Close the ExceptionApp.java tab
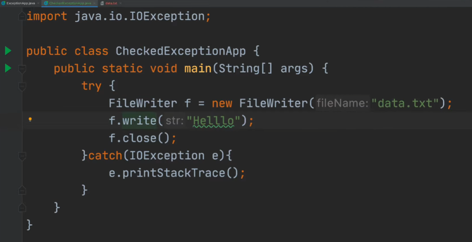The image size is (472, 242). pos(38,3)
